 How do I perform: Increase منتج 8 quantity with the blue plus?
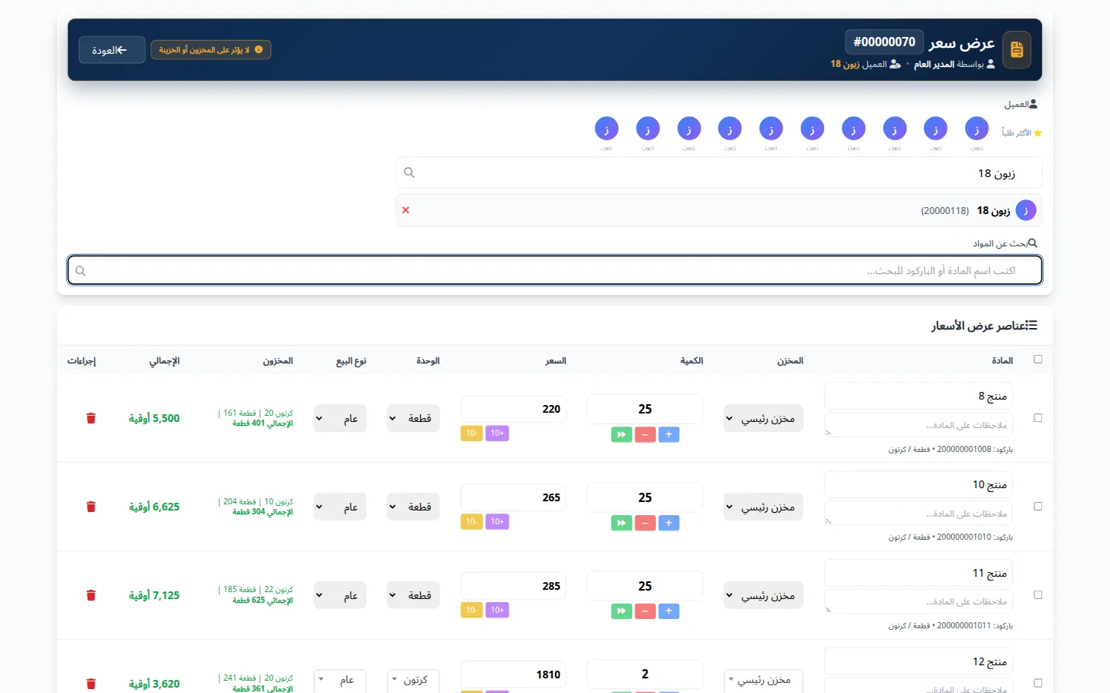pos(668,434)
